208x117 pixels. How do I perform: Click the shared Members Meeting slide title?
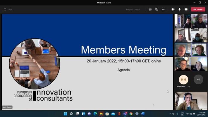click(123, 50)
